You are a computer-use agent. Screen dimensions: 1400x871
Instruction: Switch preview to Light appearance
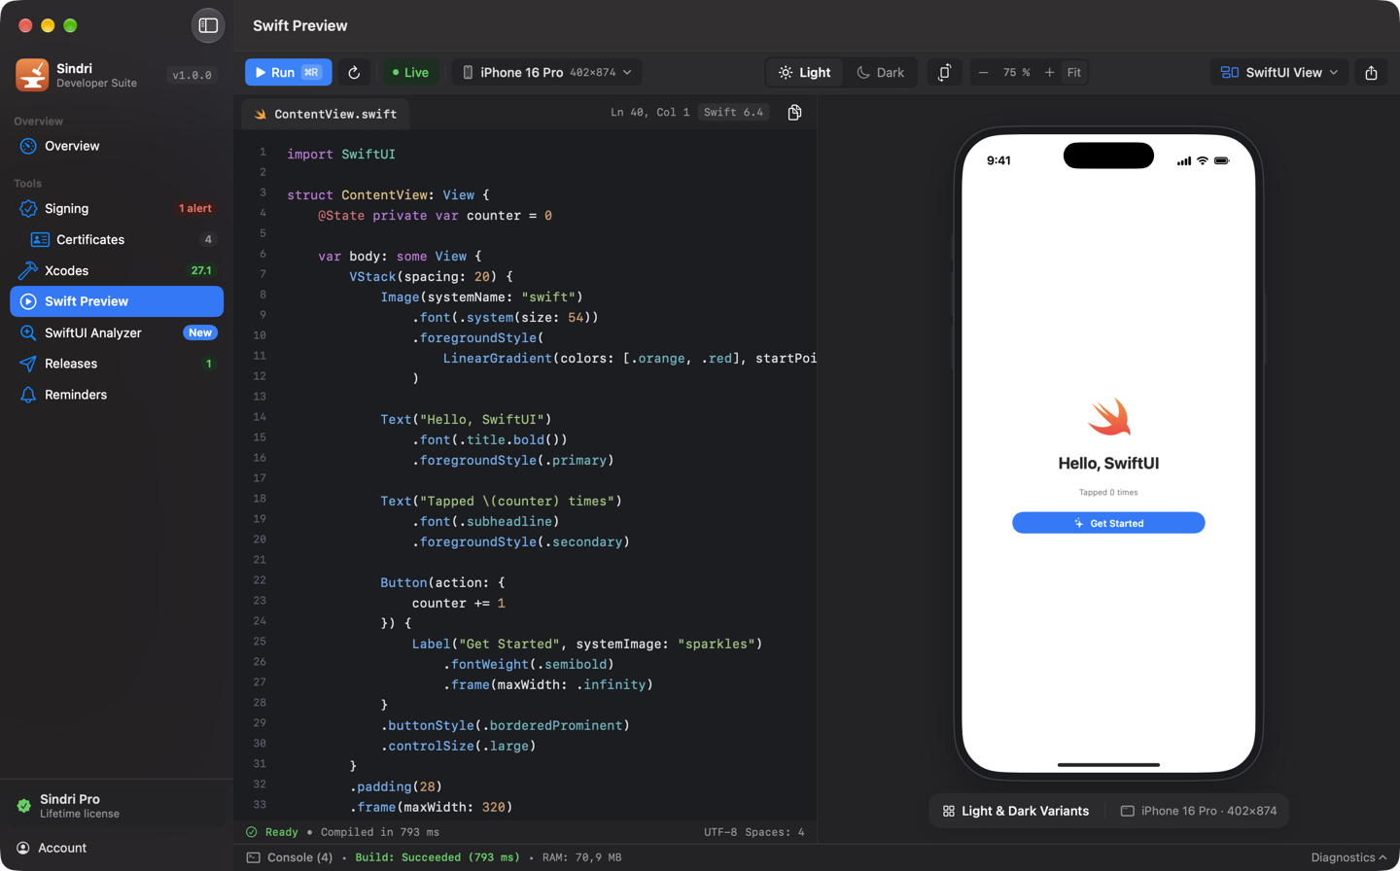[x=805, y=73]
